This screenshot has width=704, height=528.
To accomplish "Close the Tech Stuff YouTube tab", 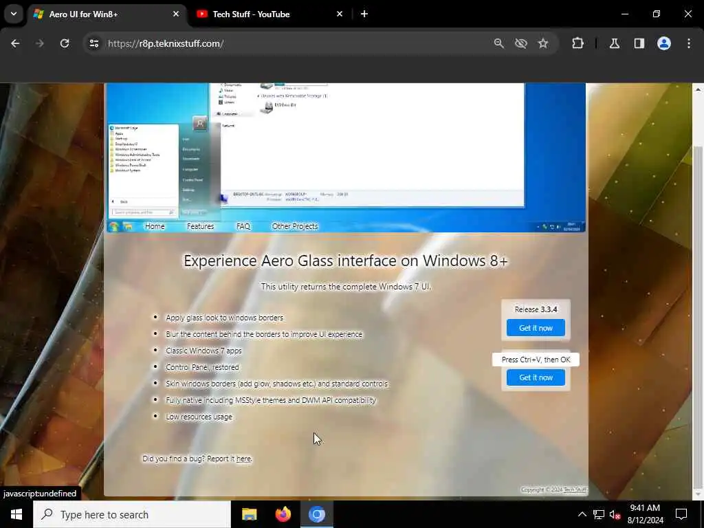I will tap(340, 14).
